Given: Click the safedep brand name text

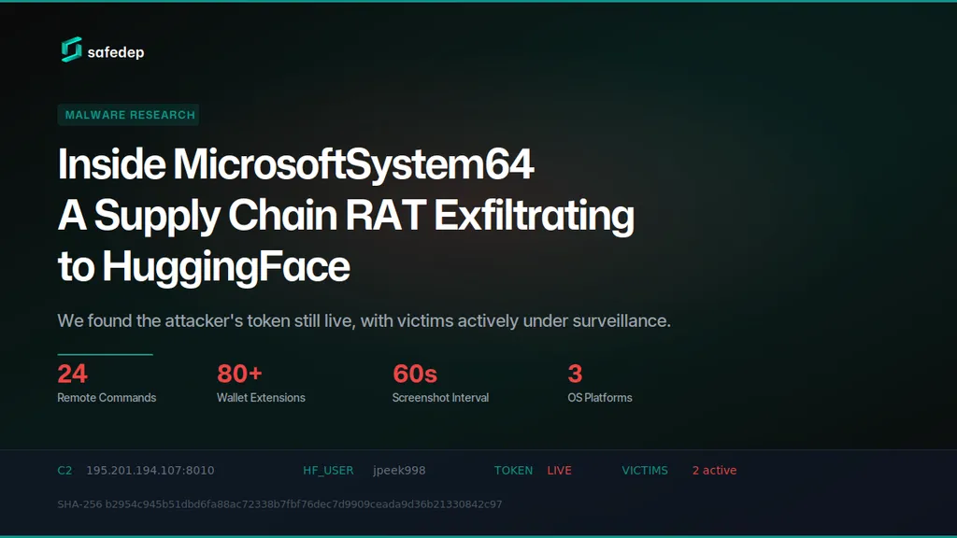Looking at the screenshot, I should 116,52.
